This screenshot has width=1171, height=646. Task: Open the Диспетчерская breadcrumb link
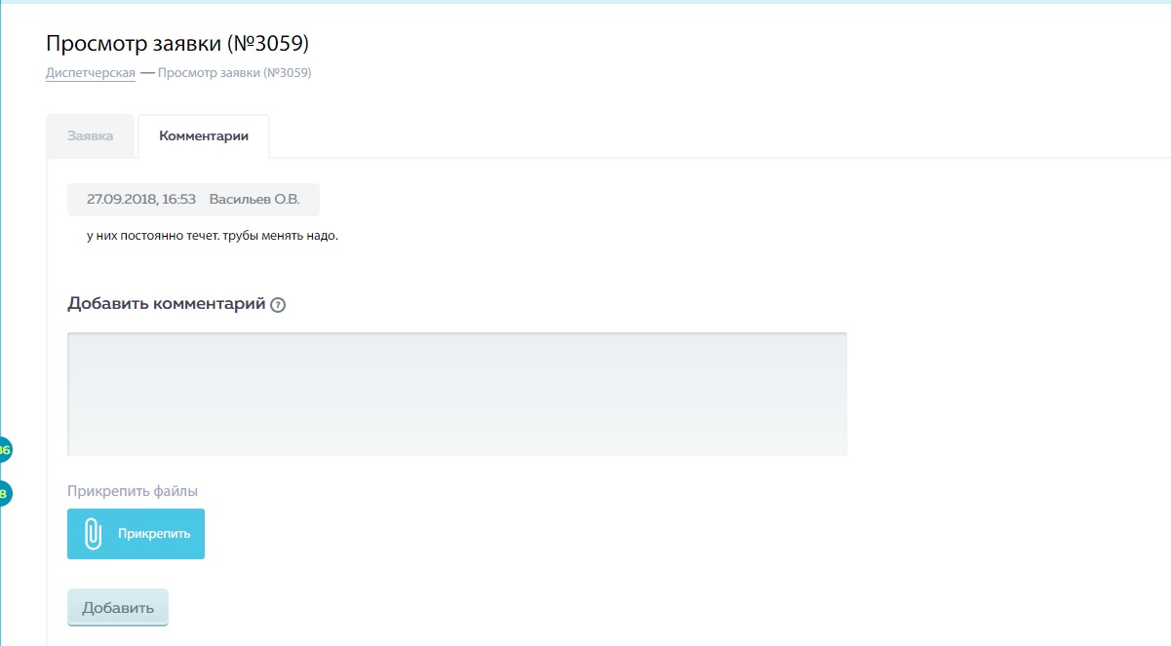tap(91, 72)
